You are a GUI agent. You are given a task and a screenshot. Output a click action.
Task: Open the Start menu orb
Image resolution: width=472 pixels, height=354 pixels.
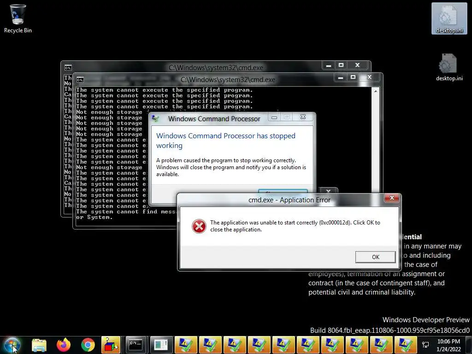[12, 345]
